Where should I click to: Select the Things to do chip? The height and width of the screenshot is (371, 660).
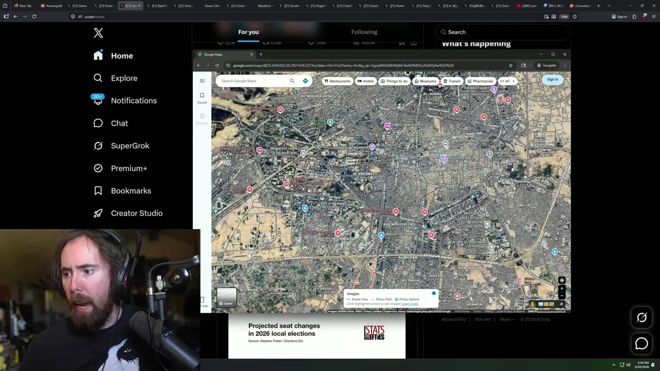click(394, 81)
